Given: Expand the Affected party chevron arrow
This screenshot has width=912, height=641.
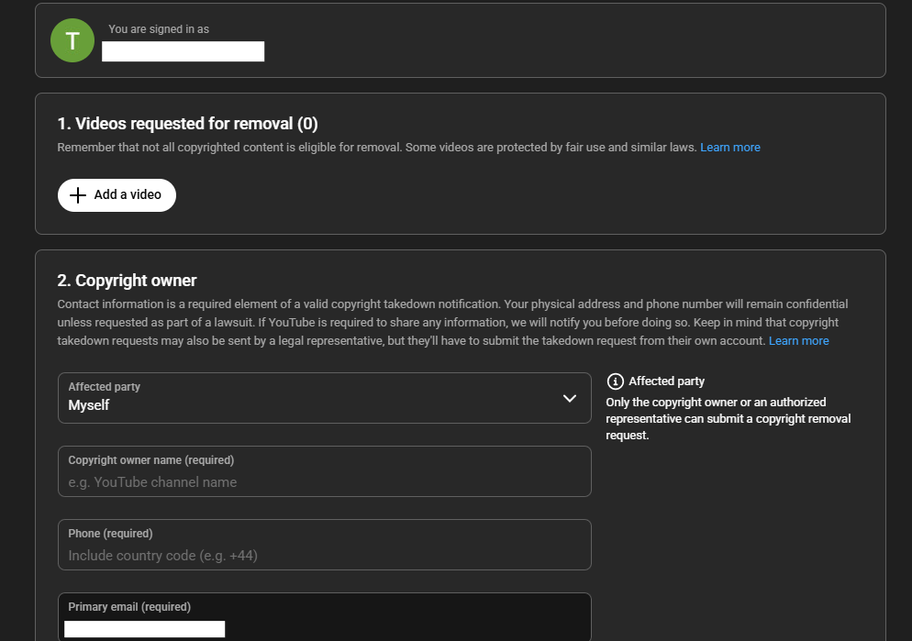Looking at the screenshot, I should pos(570,398).
